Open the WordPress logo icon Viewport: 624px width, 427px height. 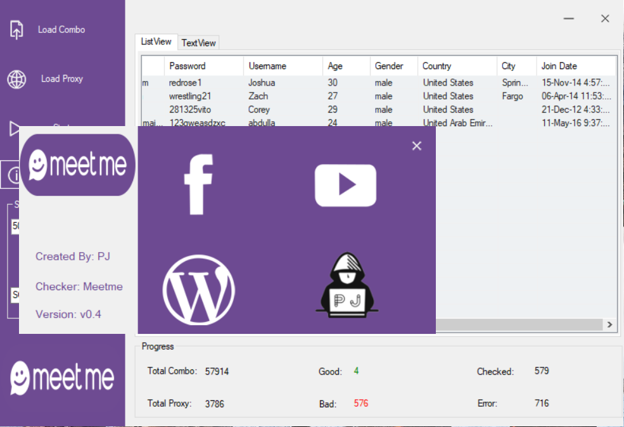coord(198,290)
